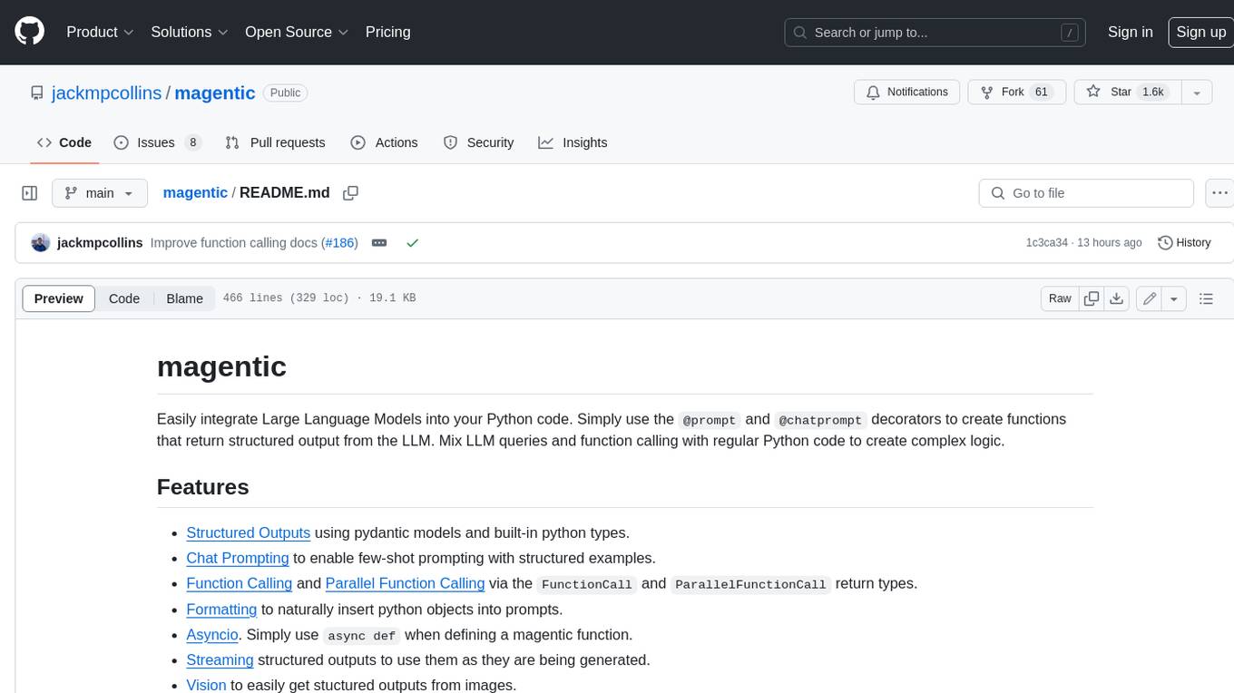1234x693 pixels.
Task: Expand the Open Source menu
Action: (x=297, y=32)
